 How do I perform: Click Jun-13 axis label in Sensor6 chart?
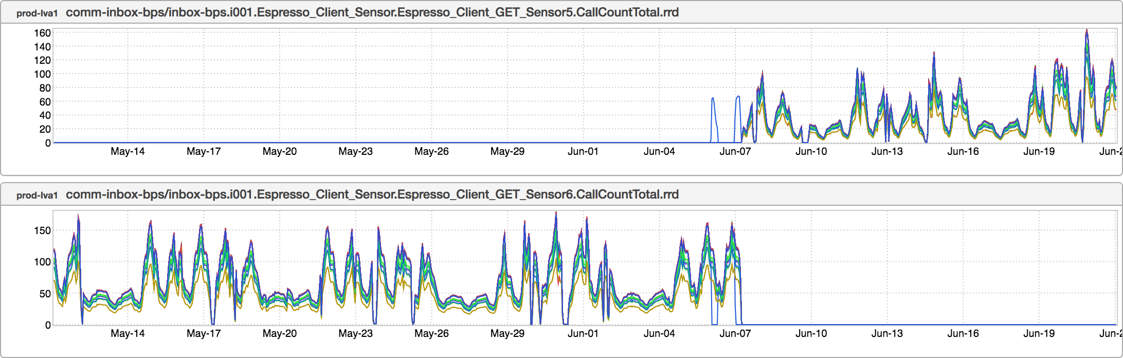click(887, 333)
